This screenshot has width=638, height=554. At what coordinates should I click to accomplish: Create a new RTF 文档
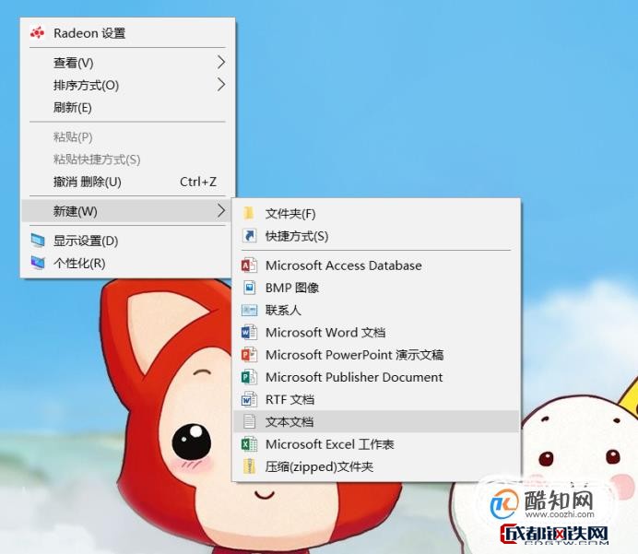pos(376,399)
